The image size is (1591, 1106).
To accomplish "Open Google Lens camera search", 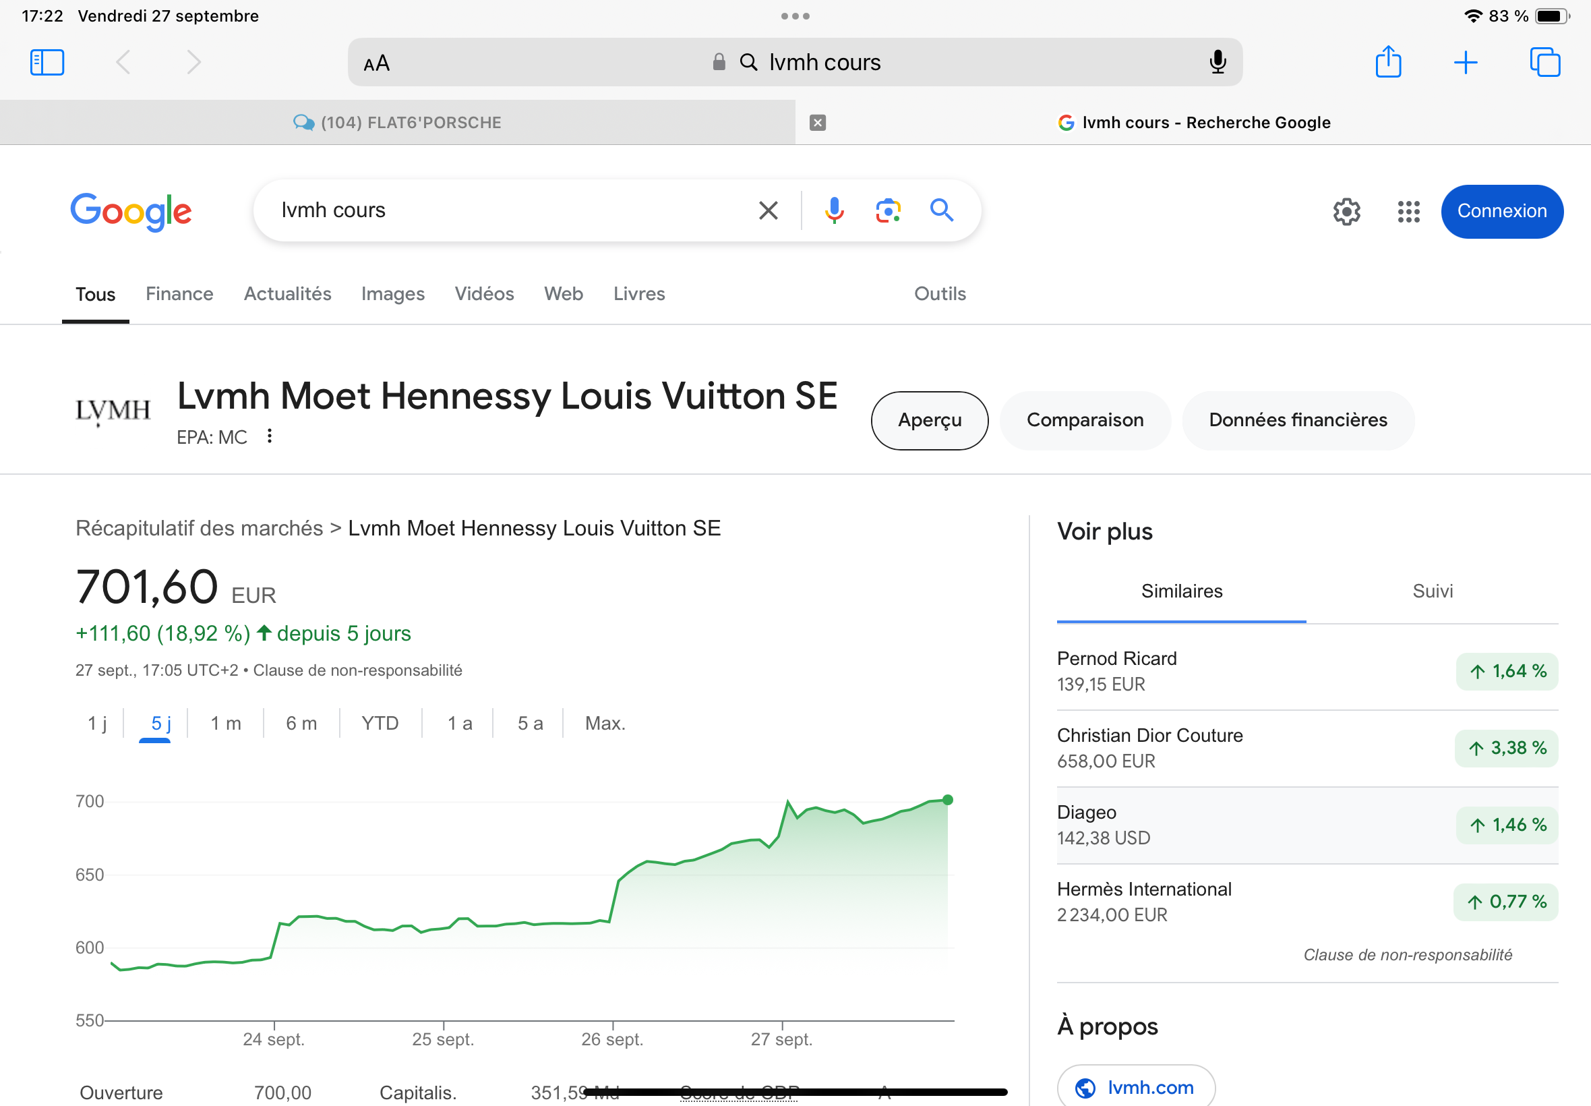I will point(887,210).
